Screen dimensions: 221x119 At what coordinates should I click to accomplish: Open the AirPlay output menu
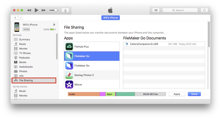pyautogui.click(x=65, y=10)
